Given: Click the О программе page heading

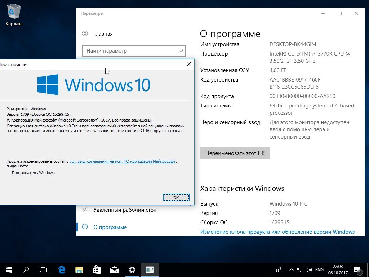Looking at the screenshot, I should (x=230, y=34).
